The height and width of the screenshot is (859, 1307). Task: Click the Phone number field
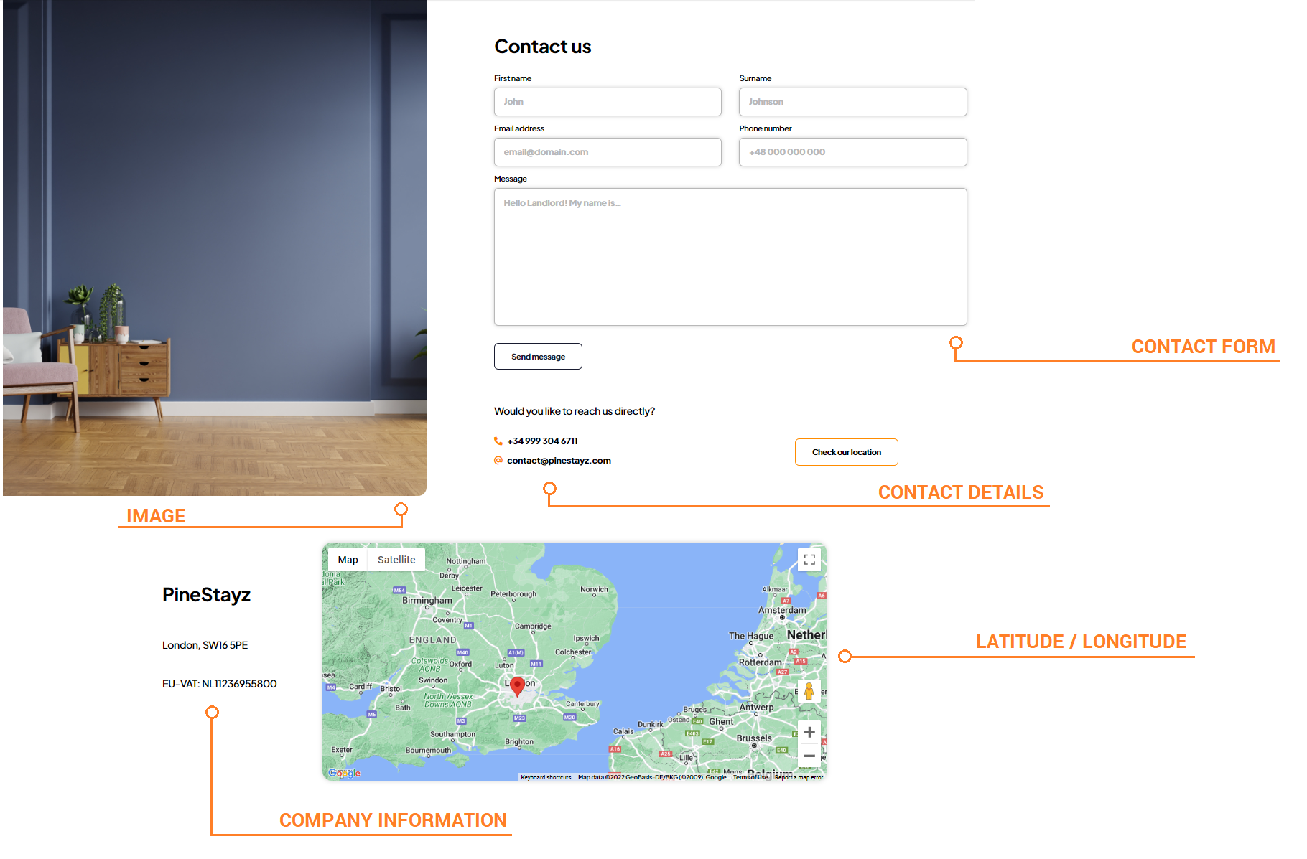point(852,152)
